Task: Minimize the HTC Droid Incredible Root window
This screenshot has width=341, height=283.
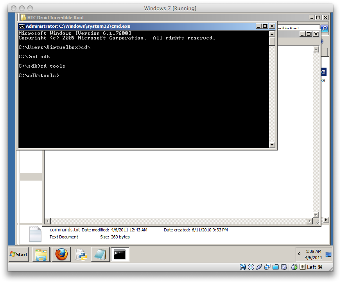Action: [x=312, y=18]
